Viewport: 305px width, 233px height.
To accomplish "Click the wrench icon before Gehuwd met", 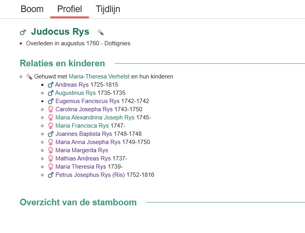I will pyautogui.click(x=29, y=76).
